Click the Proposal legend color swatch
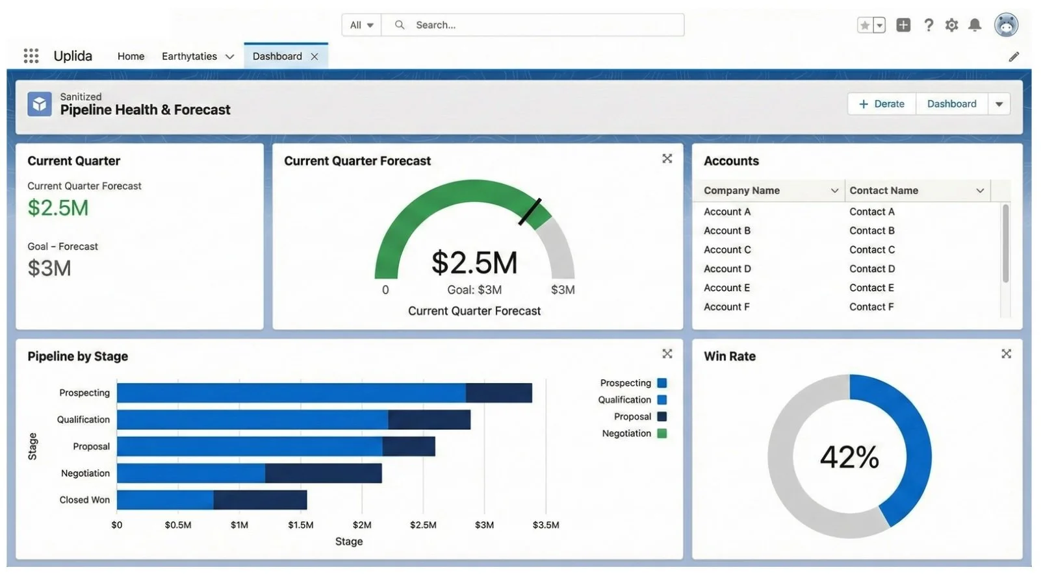 pos(662,417)
